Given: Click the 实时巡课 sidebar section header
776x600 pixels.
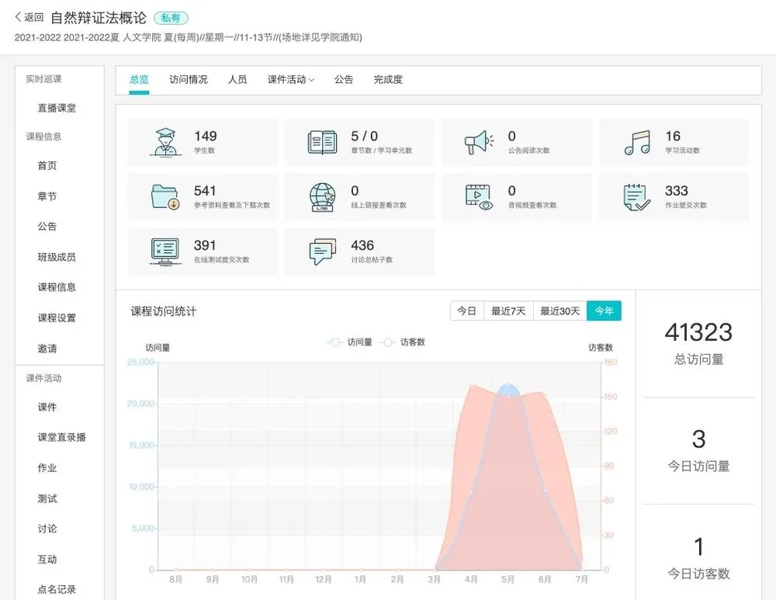Looking at the screenshot, I should pyautogui.click(x=43, y=79).
